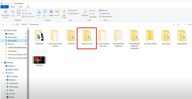Open the File menu tab

tap(4, 7)
